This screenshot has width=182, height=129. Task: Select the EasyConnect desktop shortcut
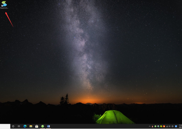pyautogui.click(x=4, y=5)
